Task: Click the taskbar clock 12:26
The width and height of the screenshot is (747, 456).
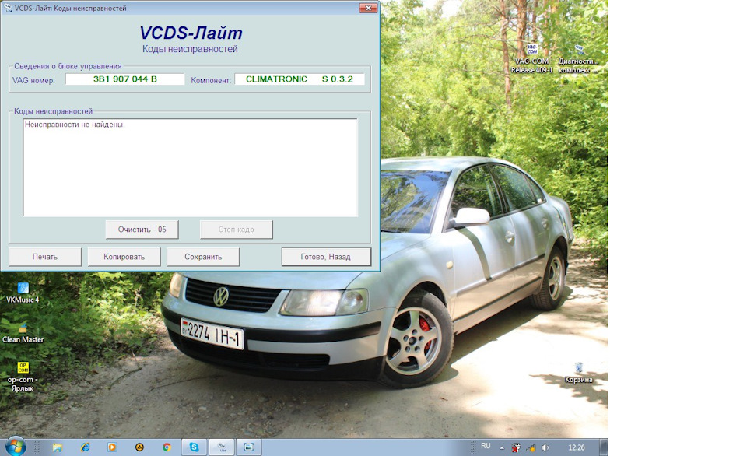Action: (576, 447)
